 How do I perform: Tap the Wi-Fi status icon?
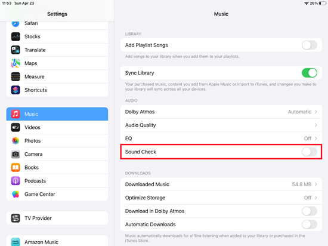[307, 3]
